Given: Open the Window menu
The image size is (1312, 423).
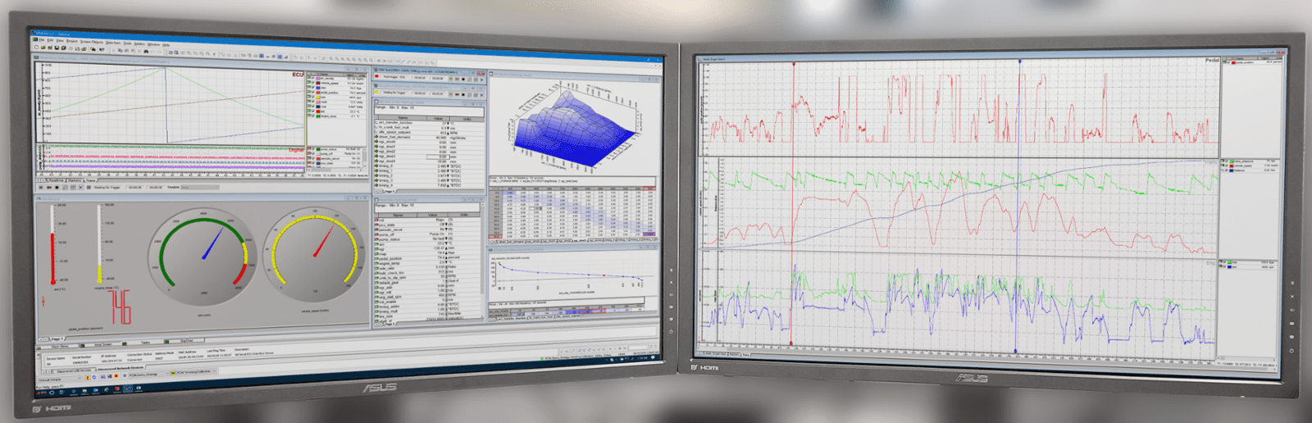Looking at the screenshot, I should [x=153, y=44].
